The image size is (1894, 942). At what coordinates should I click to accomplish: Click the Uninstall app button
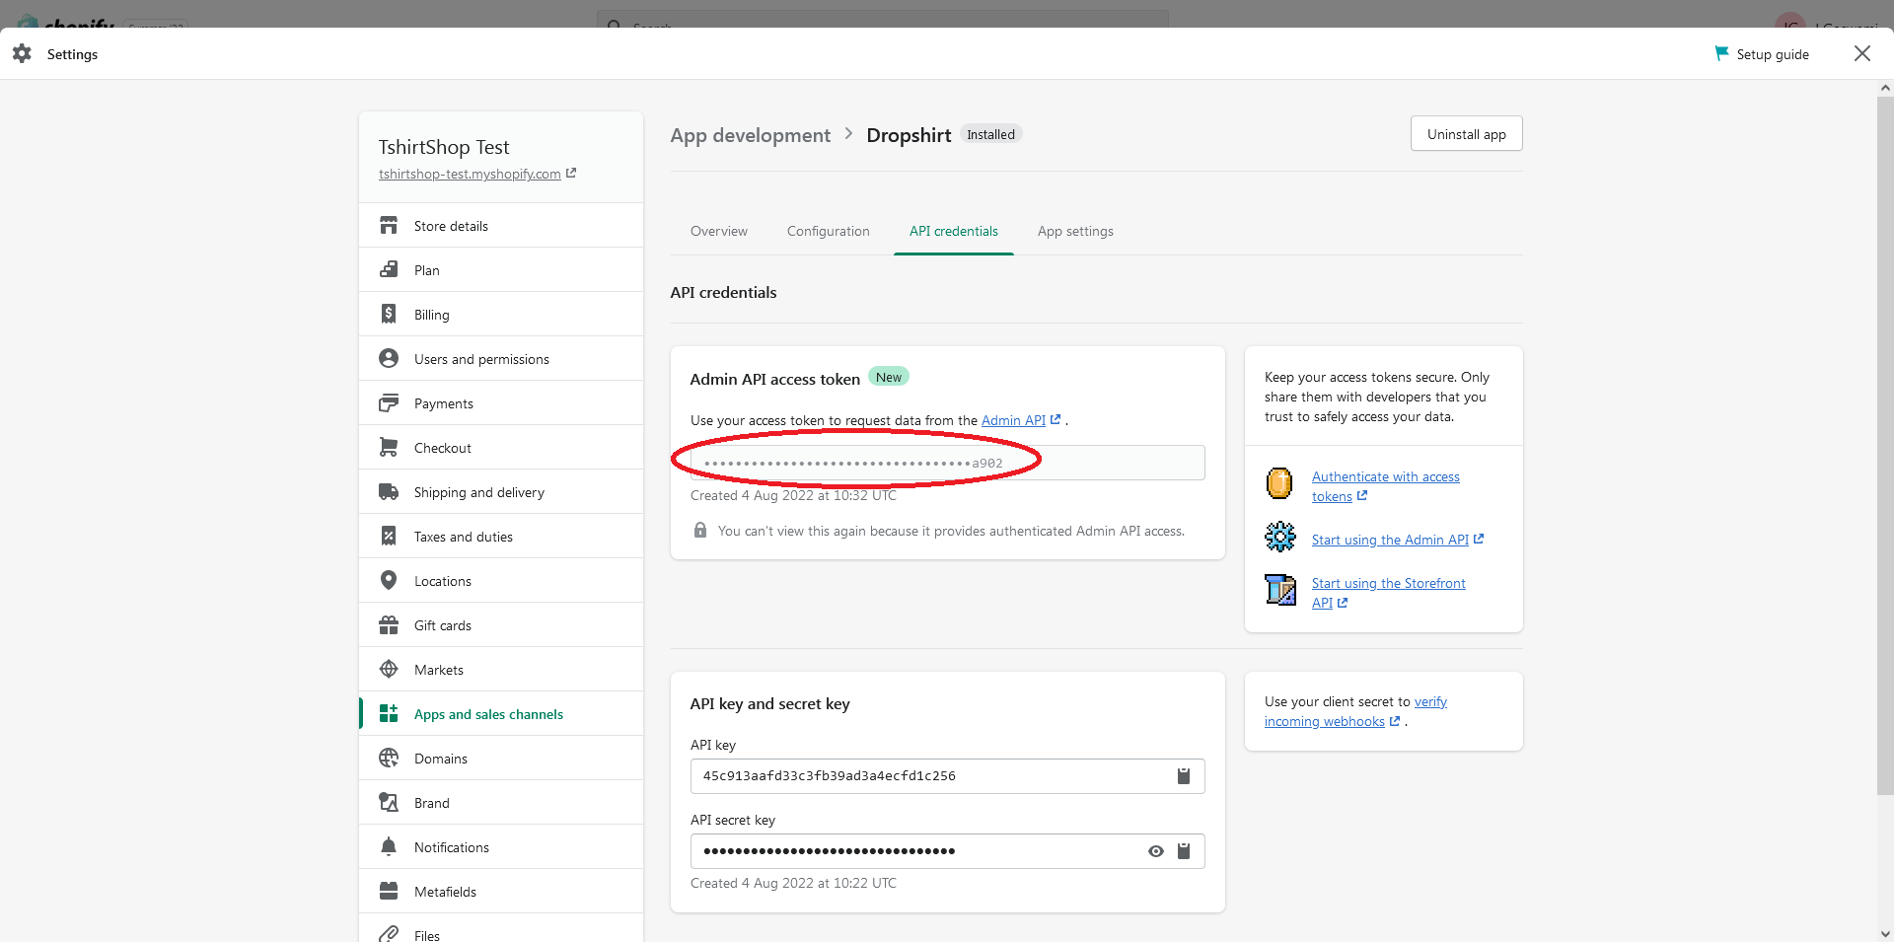tap(1467, 134)
